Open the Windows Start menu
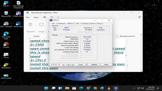The image size is (162, 91). click(x=46, y=88)
